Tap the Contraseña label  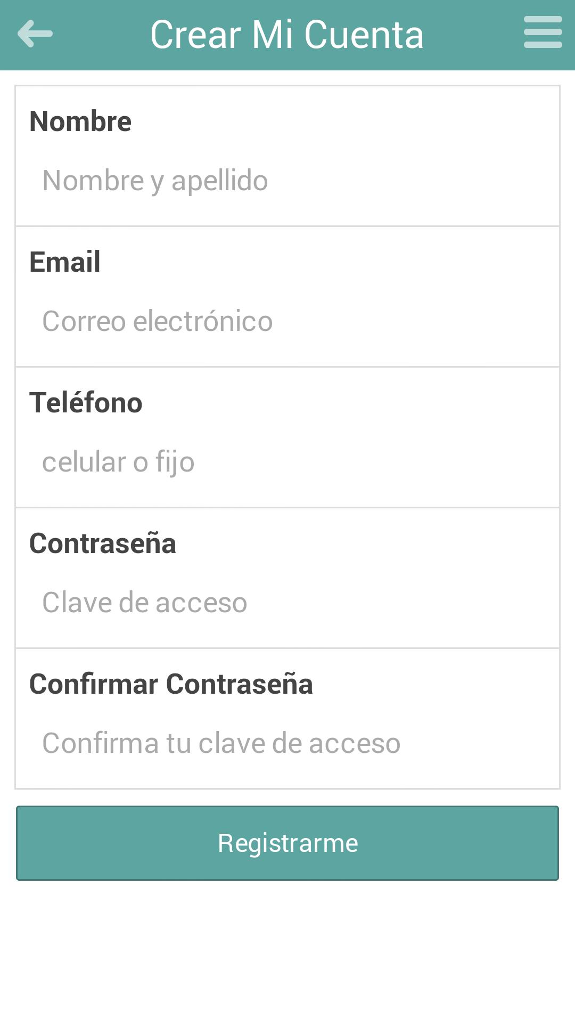coord(103,543)
